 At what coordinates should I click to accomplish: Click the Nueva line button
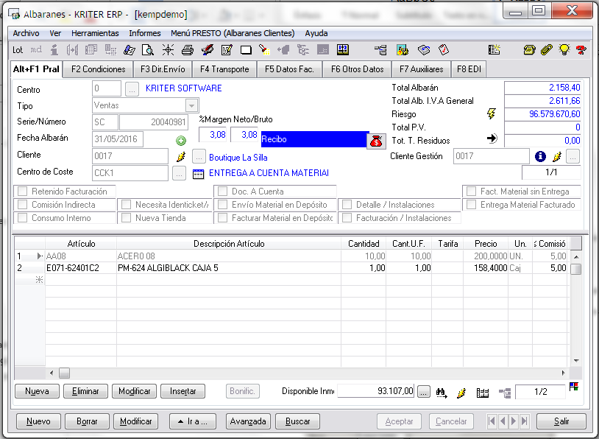pyautogui.click(x=37, y=391)
